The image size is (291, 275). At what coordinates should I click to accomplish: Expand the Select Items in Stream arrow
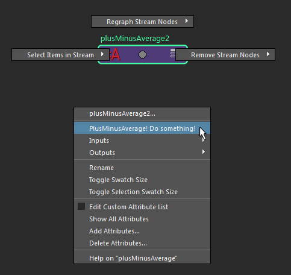pos(102,54)
